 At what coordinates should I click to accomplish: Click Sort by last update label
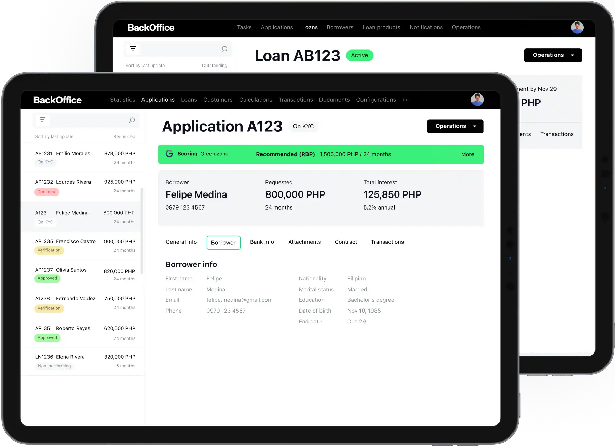(x=54, y=136)
